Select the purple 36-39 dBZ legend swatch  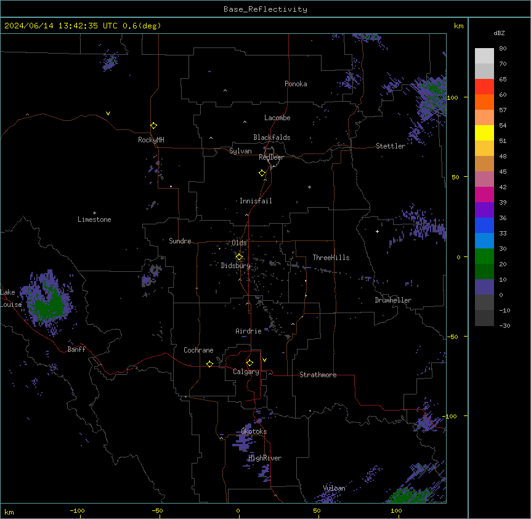click(x=484, y=210)
